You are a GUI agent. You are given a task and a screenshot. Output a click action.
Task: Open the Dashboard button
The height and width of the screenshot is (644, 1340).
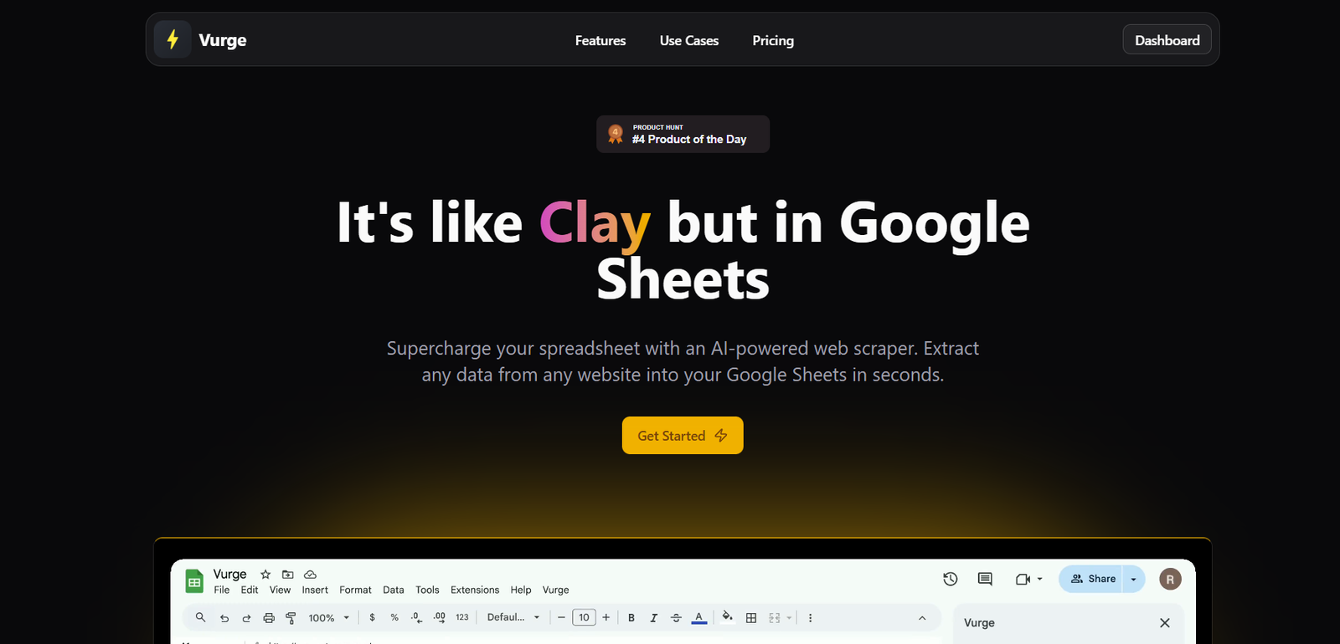click(x=1167, y=40)
